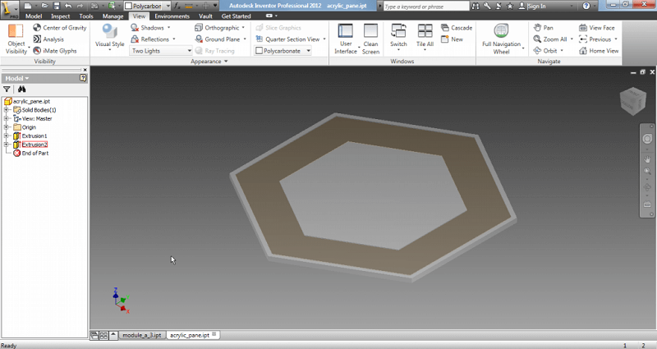Open the Environments ribbon tab
Viewport: 657px width, 349px height.
pyautogui.click(x=172, y=16)
